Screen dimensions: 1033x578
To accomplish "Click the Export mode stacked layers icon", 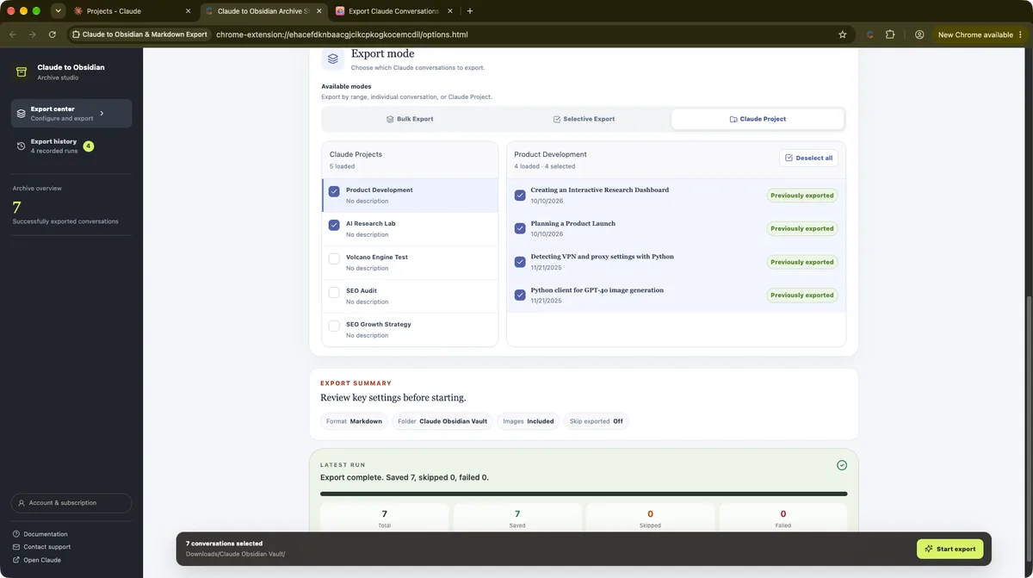I will pos(333,59).
